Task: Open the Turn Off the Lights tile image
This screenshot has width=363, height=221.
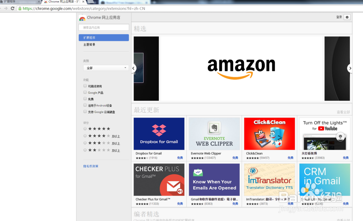Action: (325, 134)
